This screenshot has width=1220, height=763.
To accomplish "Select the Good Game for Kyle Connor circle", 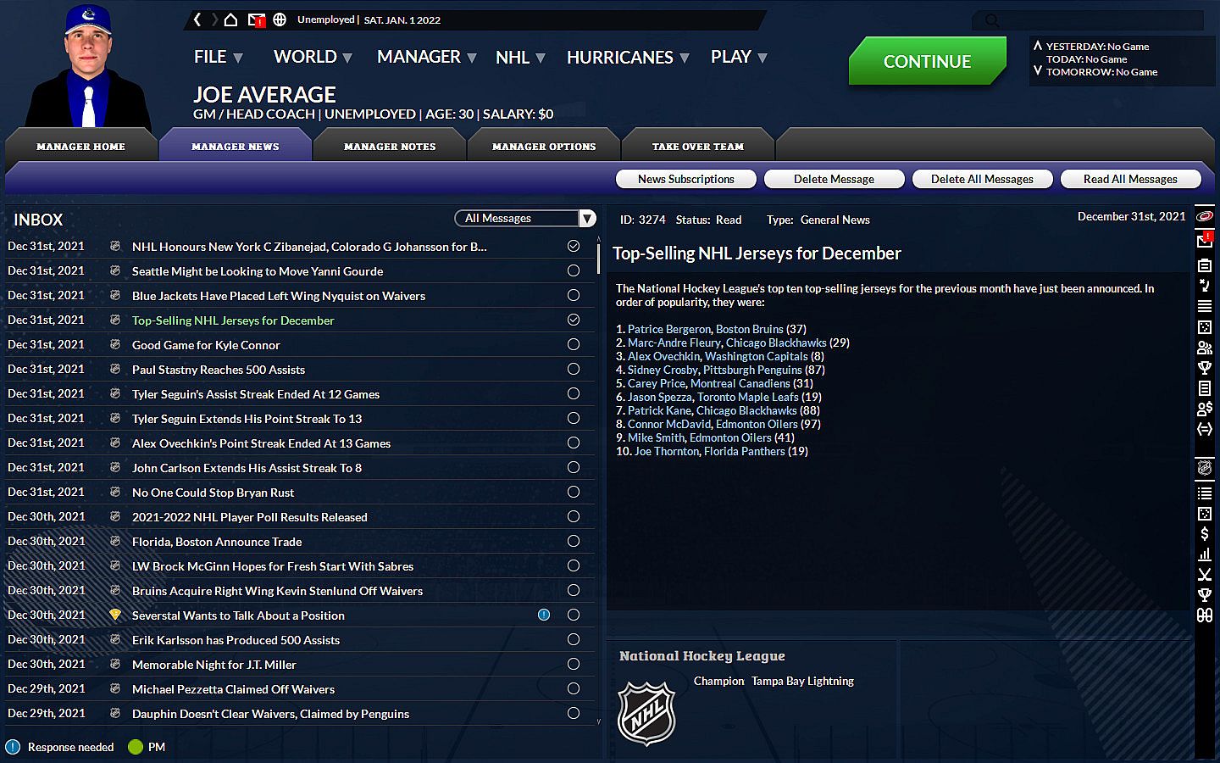I will pos(574,344).
